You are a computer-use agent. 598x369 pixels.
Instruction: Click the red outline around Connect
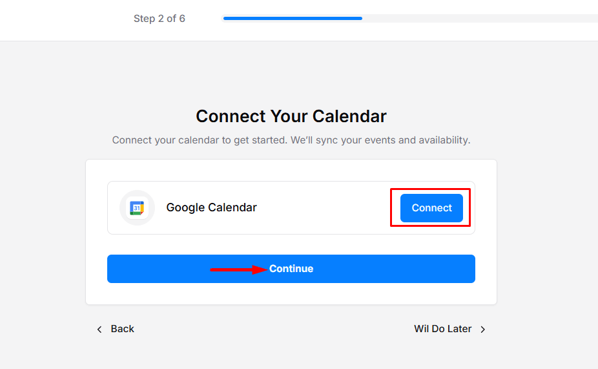coord(431,189)
